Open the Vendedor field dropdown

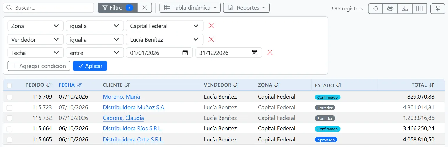[x=35, y=39]
